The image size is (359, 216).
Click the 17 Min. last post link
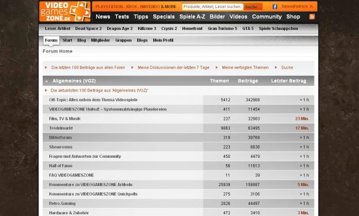(302, 128)
